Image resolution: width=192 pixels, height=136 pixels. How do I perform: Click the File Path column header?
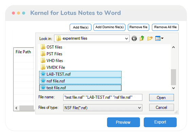point(23,52)
